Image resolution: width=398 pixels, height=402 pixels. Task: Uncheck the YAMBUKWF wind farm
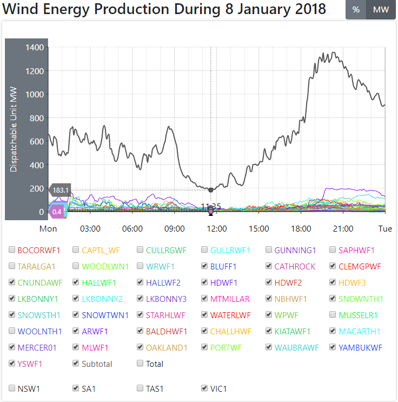click(x=333, y=347)
